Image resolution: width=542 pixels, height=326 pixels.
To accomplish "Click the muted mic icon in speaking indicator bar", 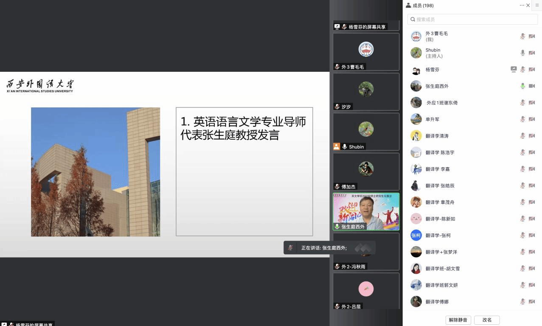I will point(290,248).
